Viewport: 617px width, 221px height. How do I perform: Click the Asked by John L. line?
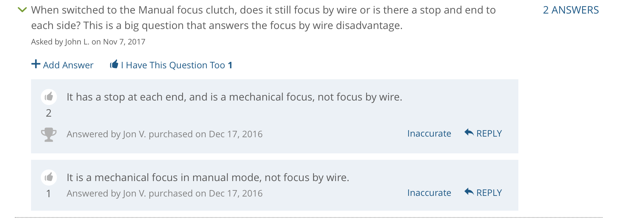88,42
